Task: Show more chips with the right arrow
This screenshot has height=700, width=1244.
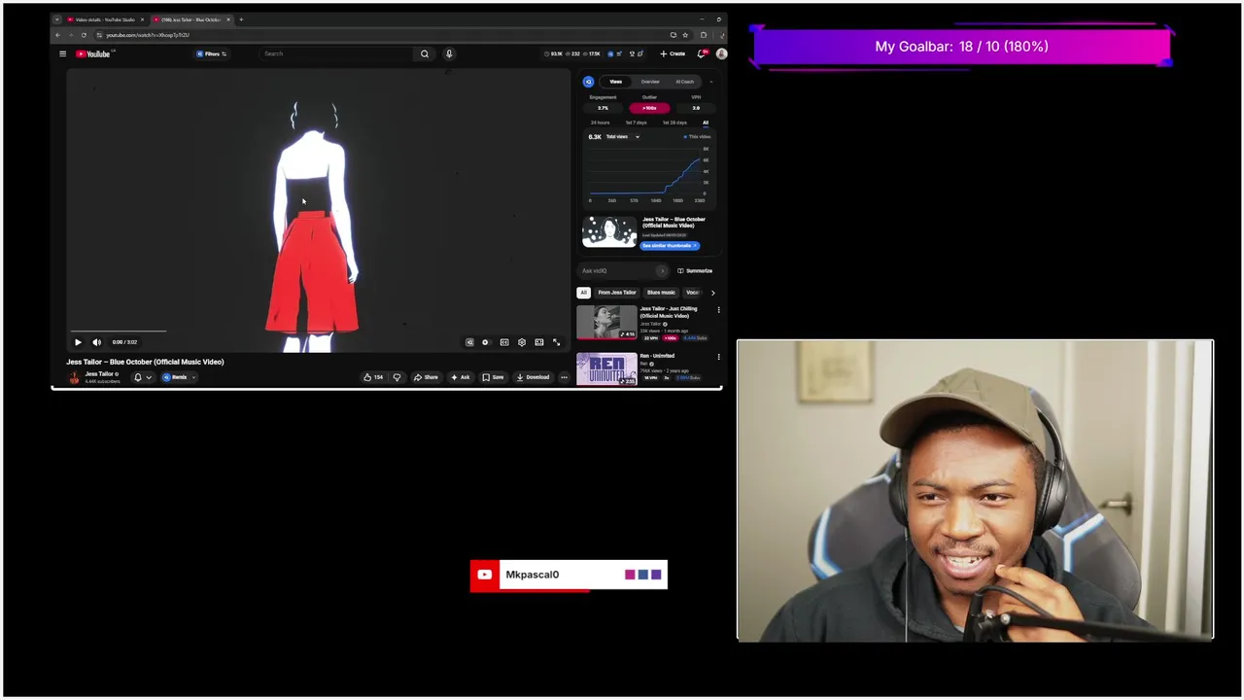Action: [712, 293]
